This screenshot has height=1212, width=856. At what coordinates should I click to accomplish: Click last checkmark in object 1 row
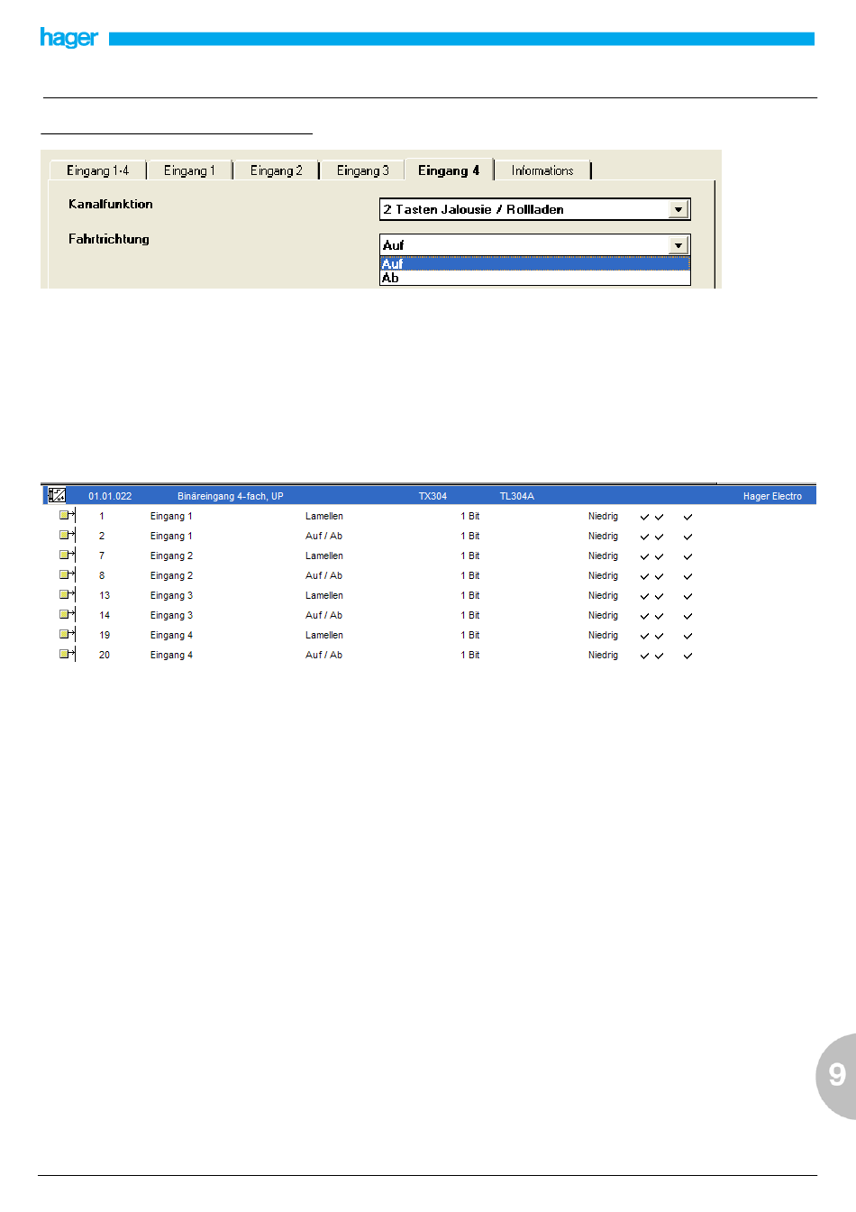coord(688,517)
